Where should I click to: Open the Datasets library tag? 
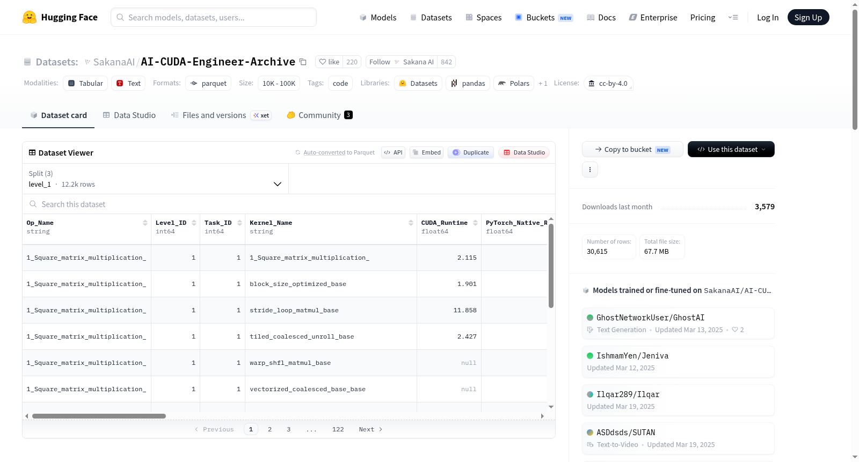[418, 83]
